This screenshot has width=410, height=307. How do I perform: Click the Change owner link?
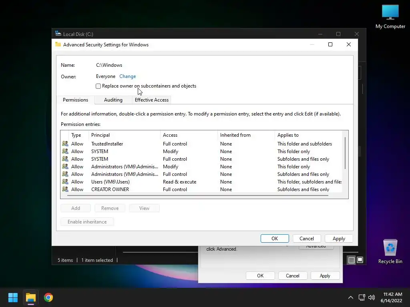(128, 76)
